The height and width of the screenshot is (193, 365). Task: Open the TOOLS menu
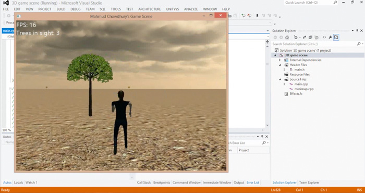tap(116, 9)
